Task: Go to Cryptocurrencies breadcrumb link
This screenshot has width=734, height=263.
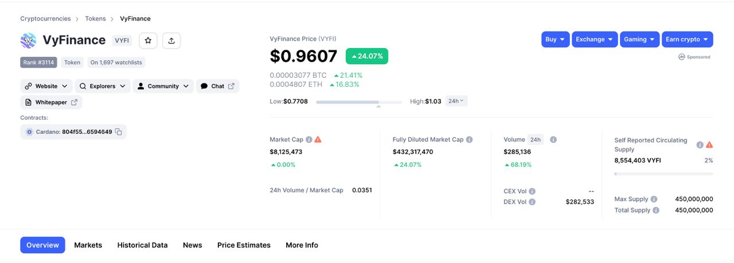Action: [x=45, y=19]
